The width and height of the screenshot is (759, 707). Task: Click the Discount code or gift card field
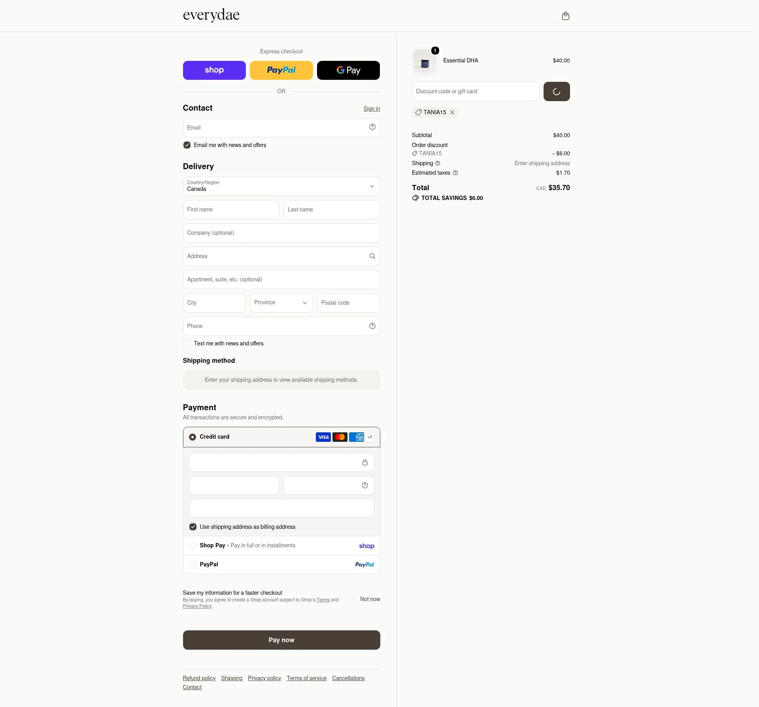(x=476, y=91)
